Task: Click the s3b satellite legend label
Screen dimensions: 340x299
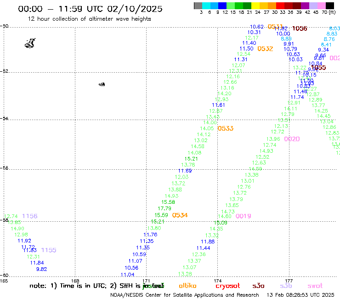Action: click(286, 286)
